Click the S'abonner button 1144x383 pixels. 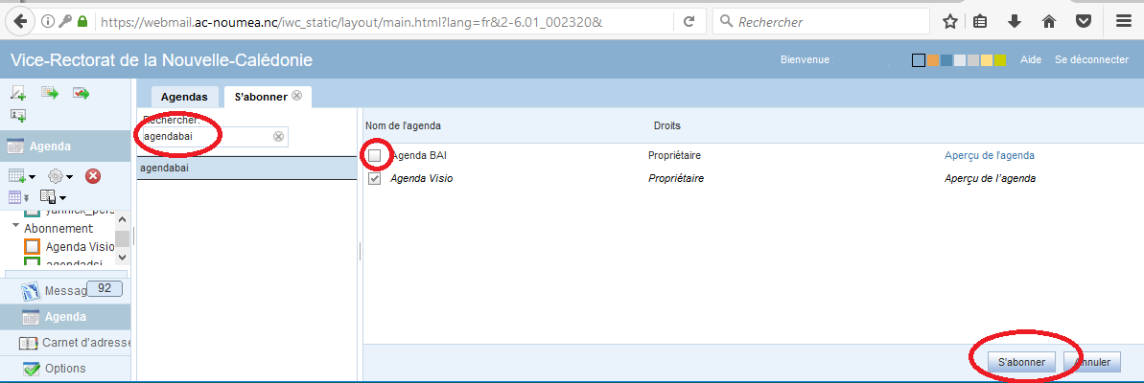click(x=1020, y=363)
